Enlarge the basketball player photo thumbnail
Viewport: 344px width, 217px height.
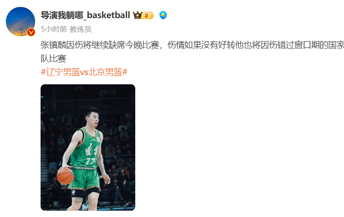[x=88, y=147]
